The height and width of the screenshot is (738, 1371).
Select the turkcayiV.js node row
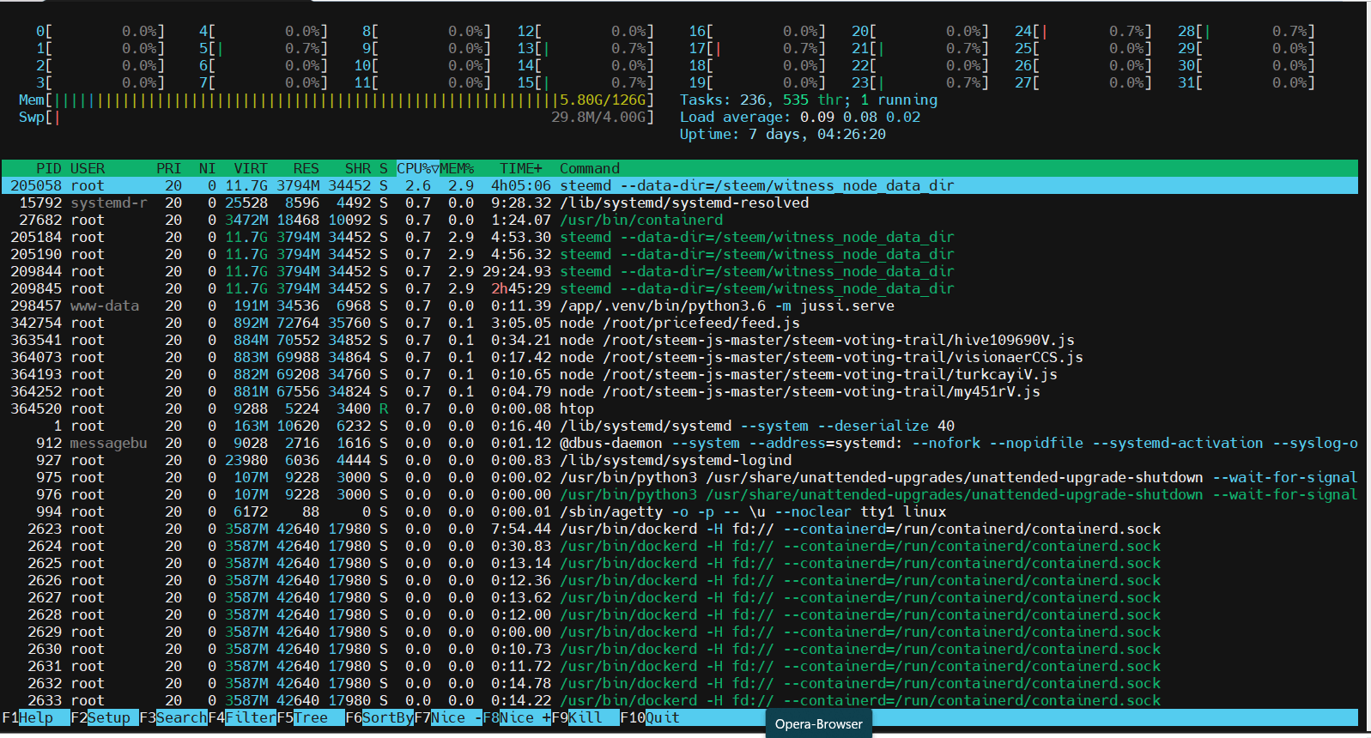tap(680, 374)
